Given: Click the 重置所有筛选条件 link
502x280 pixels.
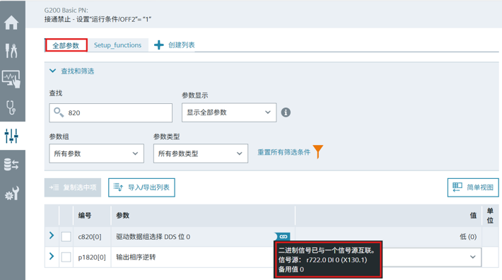Looking at the screenshot, I should [x=284, y=152].
